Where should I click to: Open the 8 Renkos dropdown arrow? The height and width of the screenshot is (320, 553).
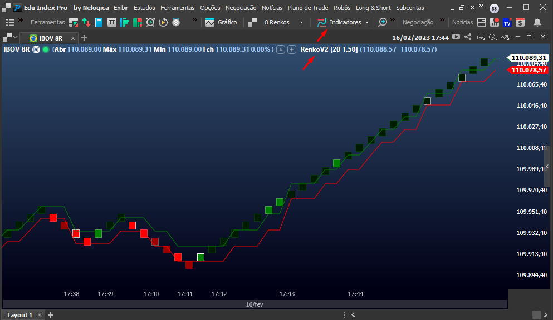point(301,23)
